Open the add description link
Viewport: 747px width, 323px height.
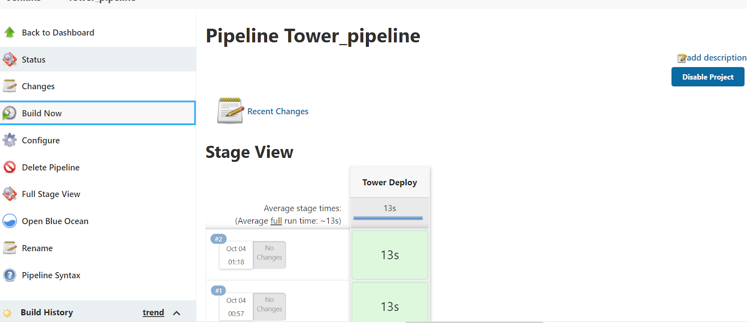point(716,58)
